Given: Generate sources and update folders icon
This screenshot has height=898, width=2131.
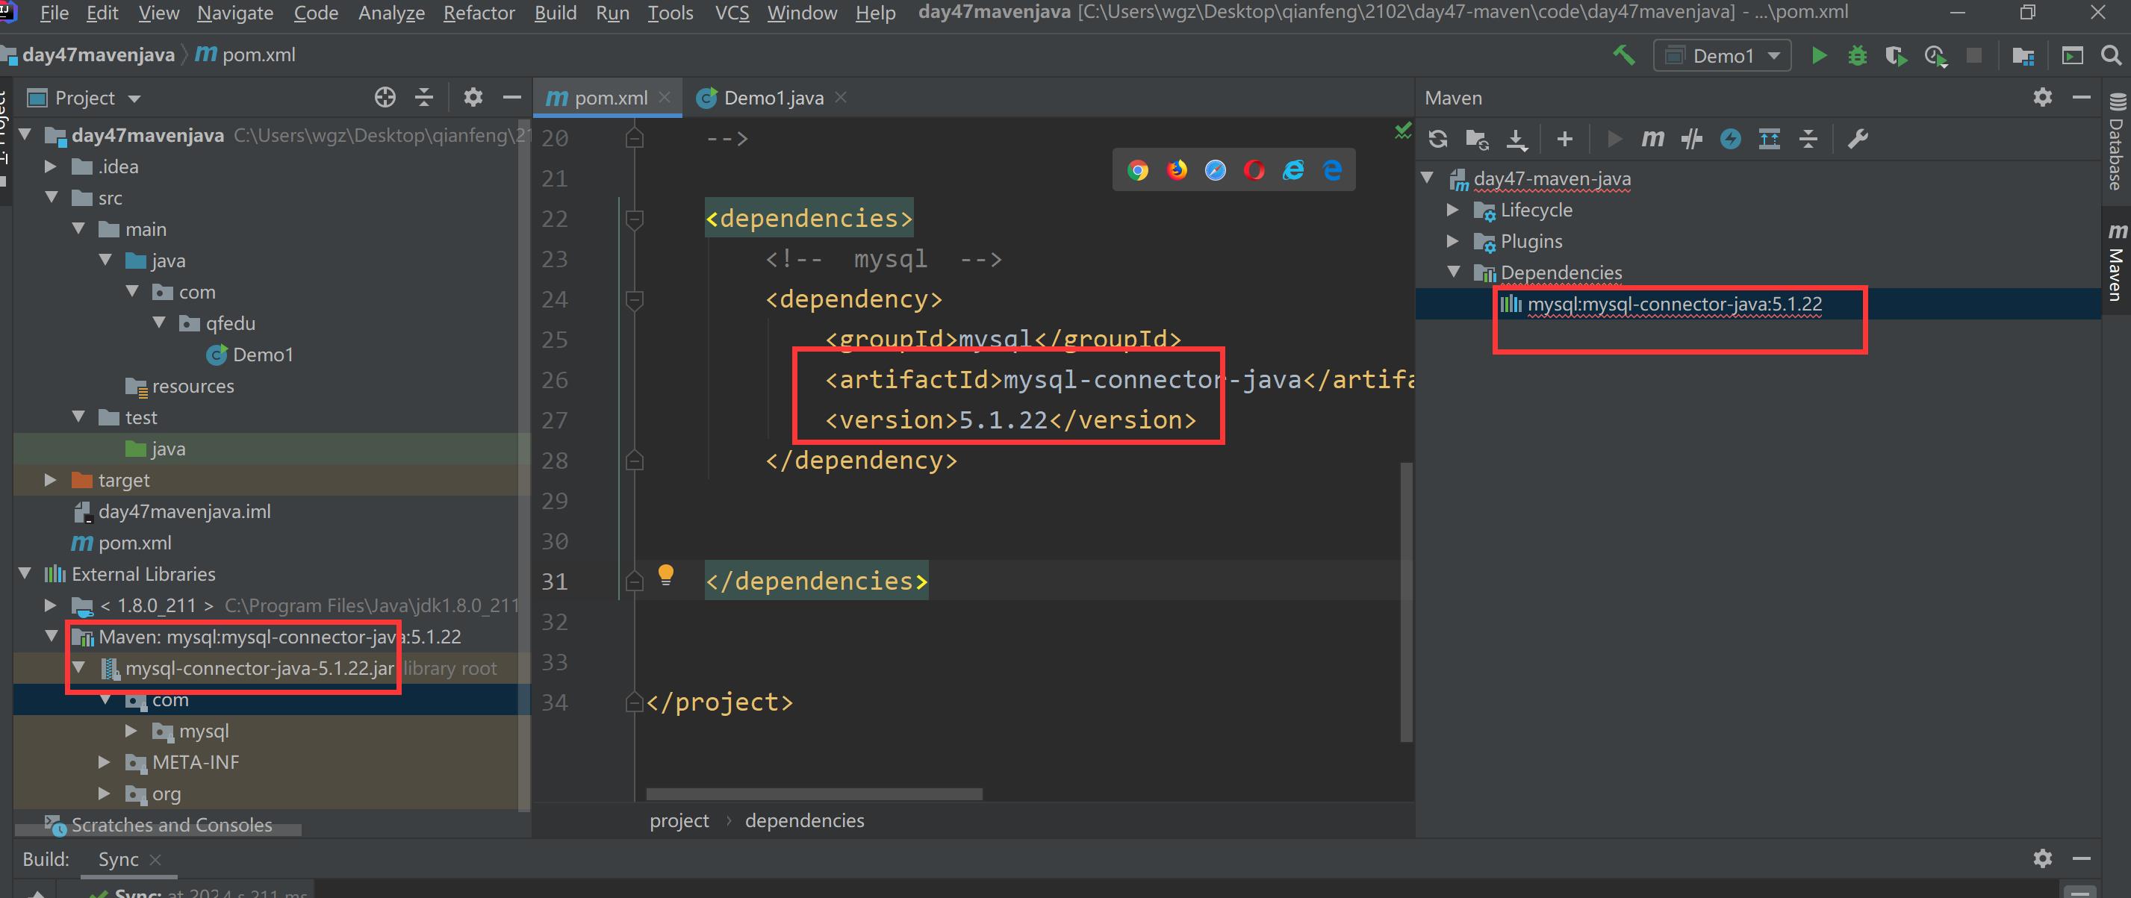Looking at the screenshot, I should (x=1478, y=139).
